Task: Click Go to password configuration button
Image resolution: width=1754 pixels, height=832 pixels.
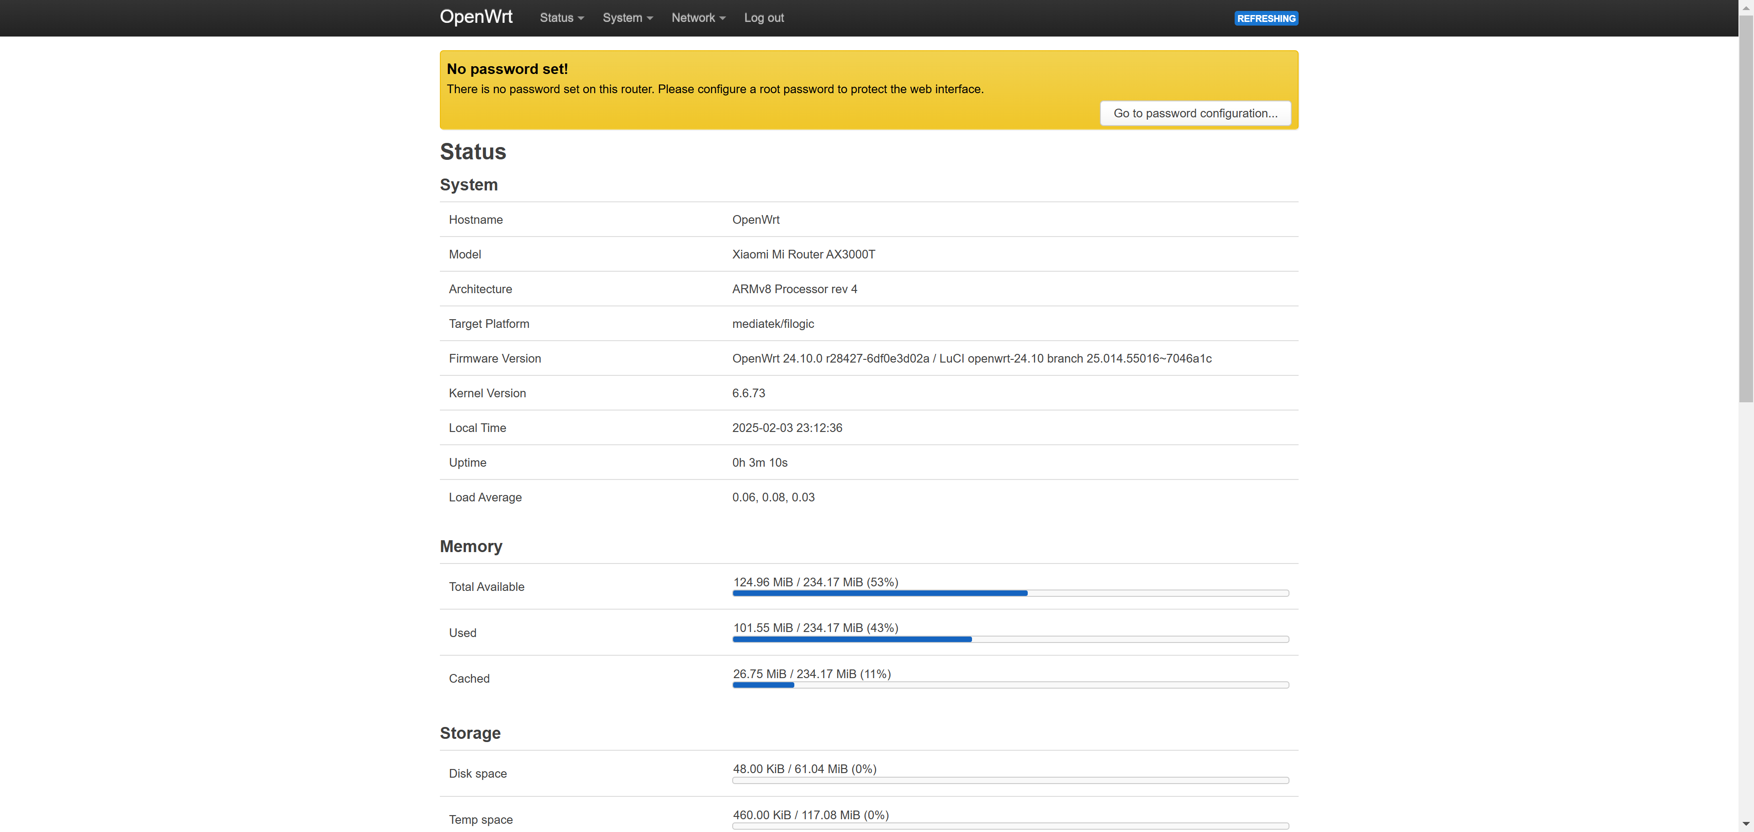Action: point(1195,113)
